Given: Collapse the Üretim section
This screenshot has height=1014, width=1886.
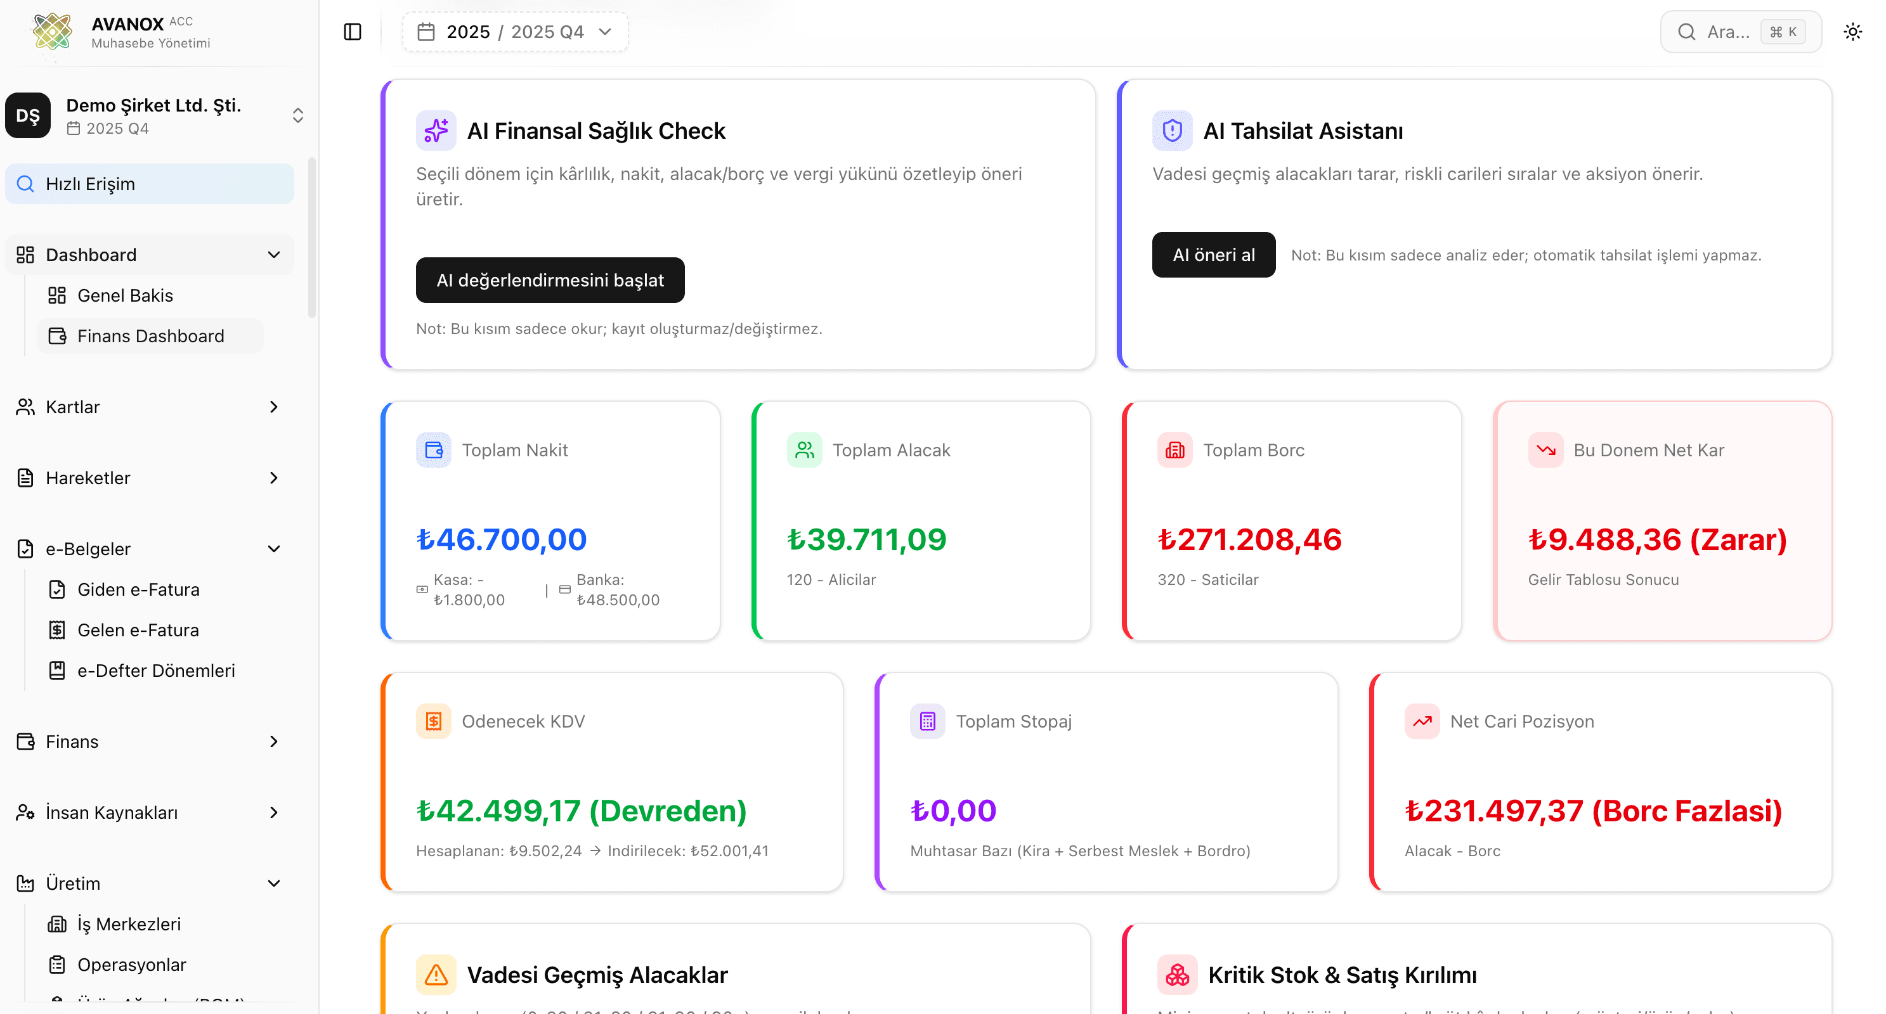Looking at the screenshot, I should [x=150, y=884].
